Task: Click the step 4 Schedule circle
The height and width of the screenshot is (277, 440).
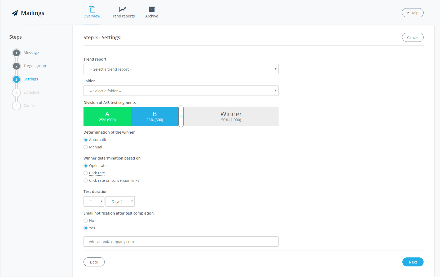Action: [16, 93]
